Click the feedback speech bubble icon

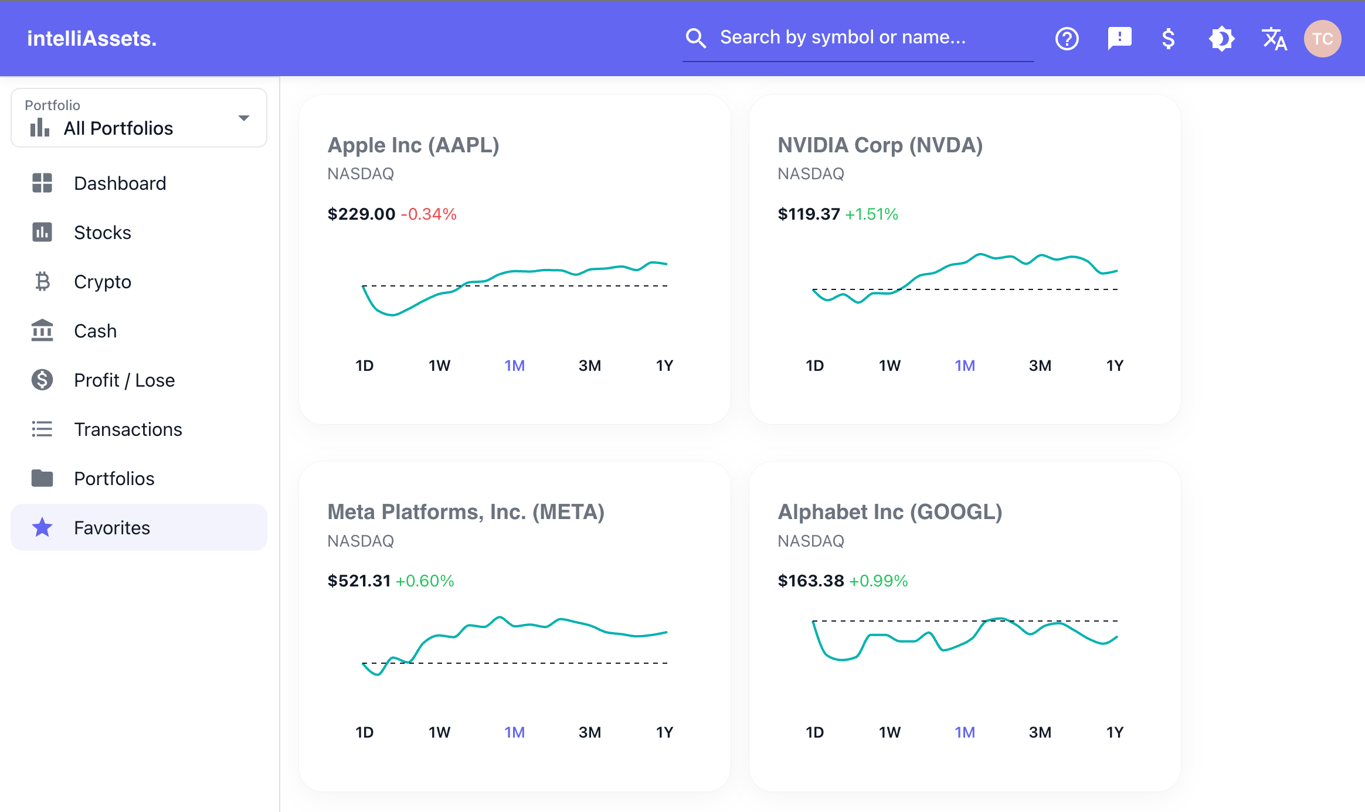click(1119, 39)
